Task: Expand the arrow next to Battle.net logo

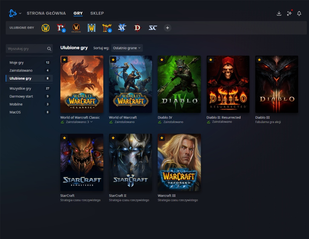Action: (20, 13)
